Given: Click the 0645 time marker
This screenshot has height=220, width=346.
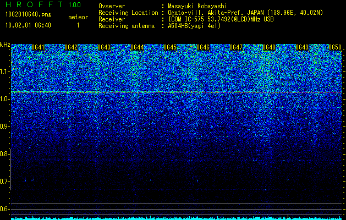Looking at the screenshot, I should pos(170,47).
